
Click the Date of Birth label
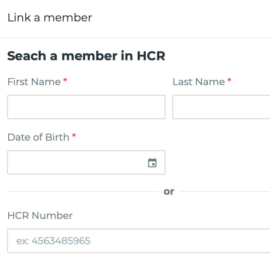(x=39, y=137)
